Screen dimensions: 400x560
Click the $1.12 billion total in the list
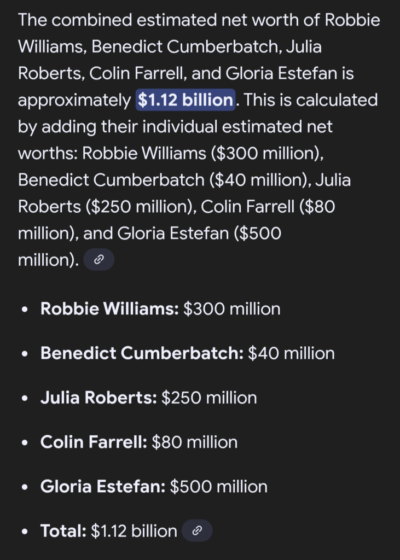click(134, 530)
